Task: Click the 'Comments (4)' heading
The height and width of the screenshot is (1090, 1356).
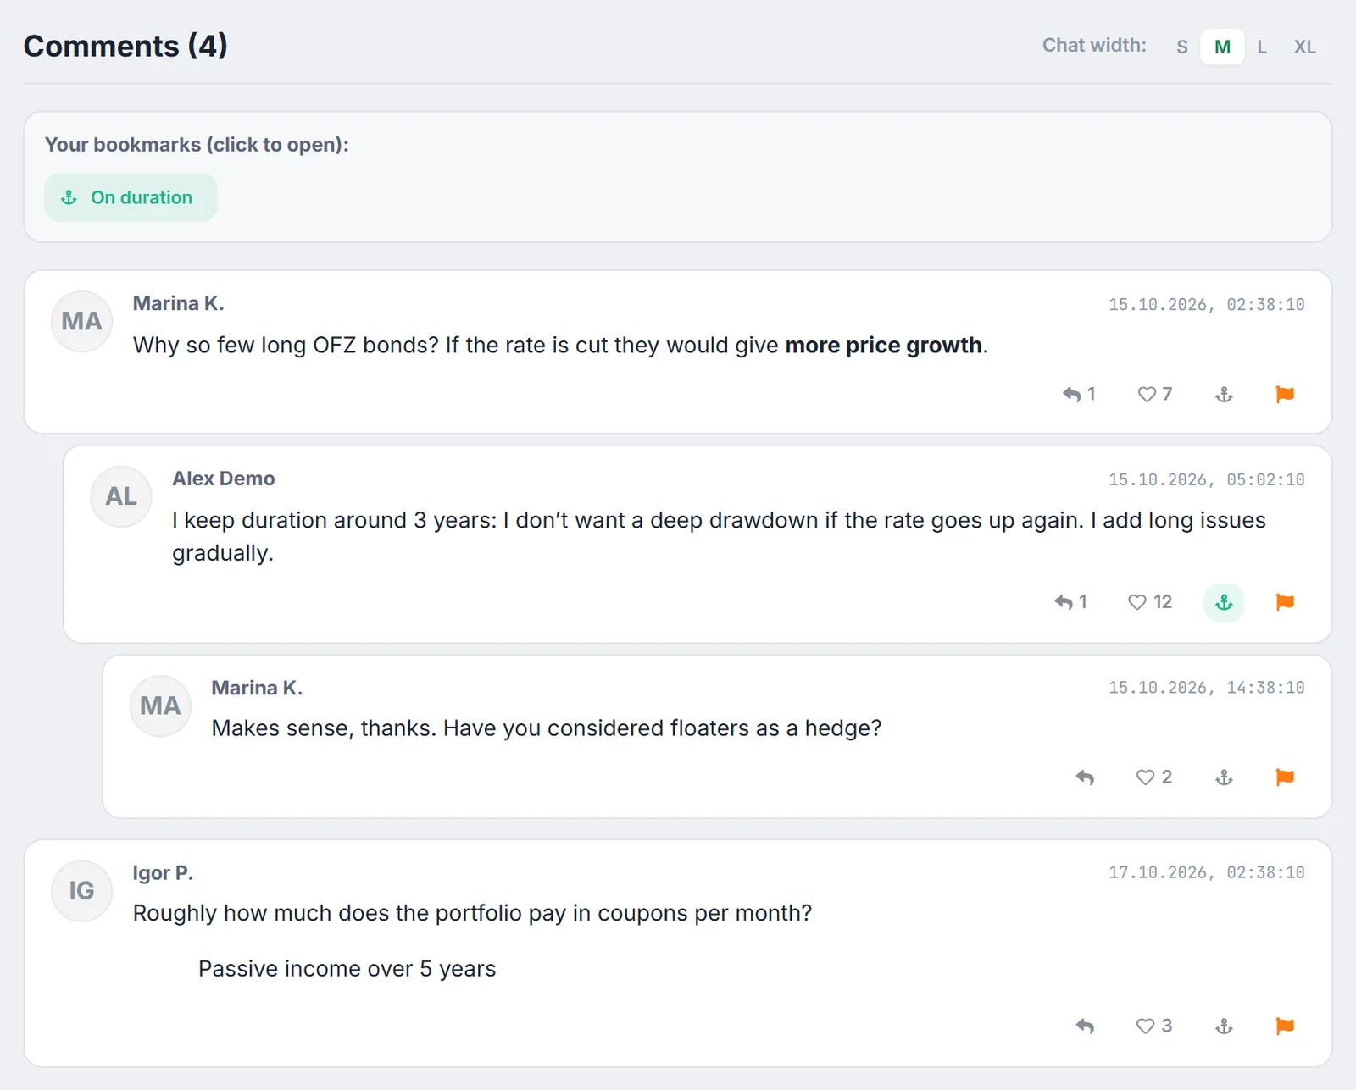Action: pyautogui.click(x=125, y=46)
